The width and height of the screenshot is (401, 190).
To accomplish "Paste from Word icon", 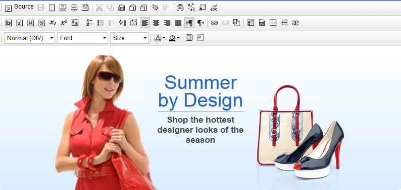I will click(144, 8).
